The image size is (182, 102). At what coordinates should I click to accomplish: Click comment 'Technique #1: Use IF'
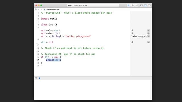pyautogui.click(x=68, y=54)
